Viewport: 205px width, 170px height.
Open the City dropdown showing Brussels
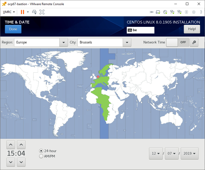click(x=127, y=42)
